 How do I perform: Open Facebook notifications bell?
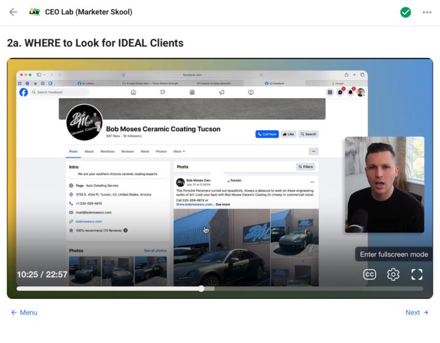[x=350, y=92]
